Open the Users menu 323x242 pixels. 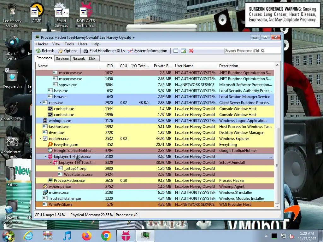tap(82, 44)
